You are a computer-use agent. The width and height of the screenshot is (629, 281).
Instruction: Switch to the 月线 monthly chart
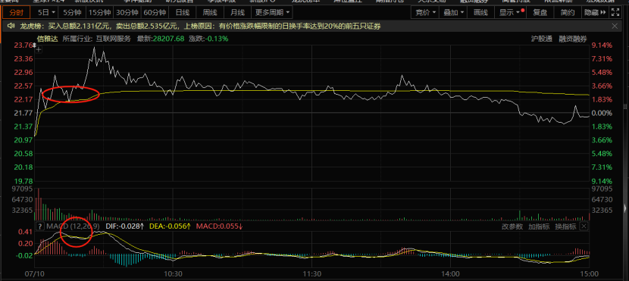tap(237, 12)
